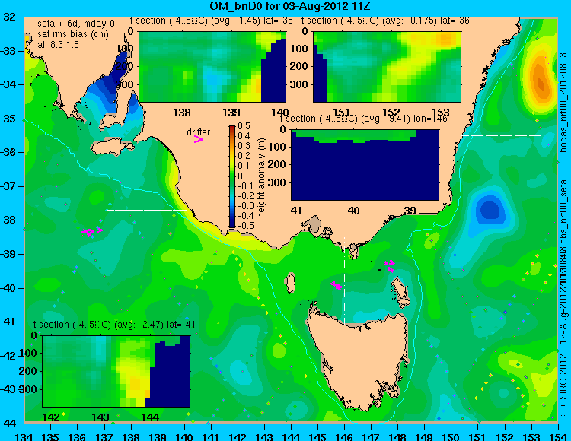Click the height anomaly color bar
Image resolution: width=571 pixels, height=441 pixels.
point(232,176)
